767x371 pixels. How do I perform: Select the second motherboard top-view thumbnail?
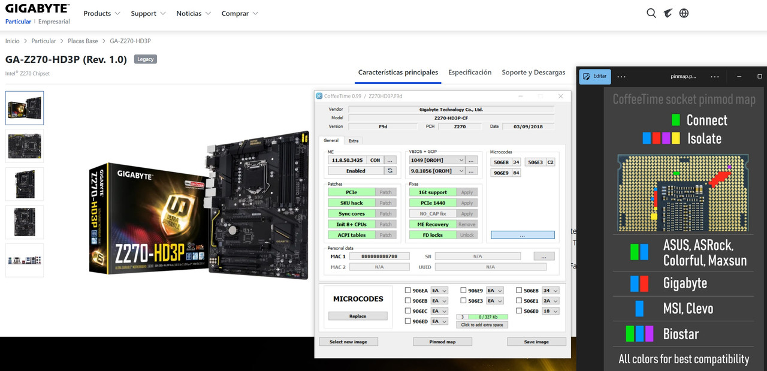click(x=25, y=146)
